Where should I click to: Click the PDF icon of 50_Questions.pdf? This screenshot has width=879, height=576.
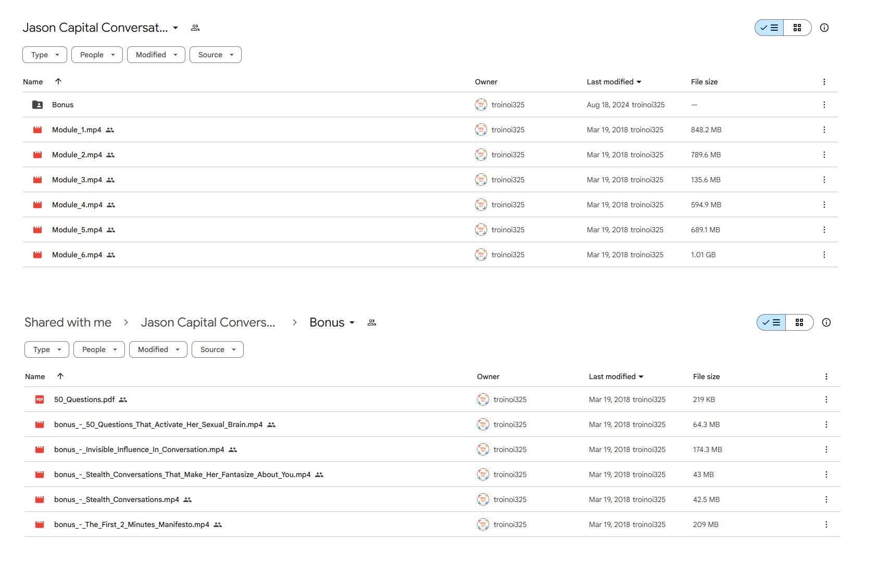click(x=40, y=399)
